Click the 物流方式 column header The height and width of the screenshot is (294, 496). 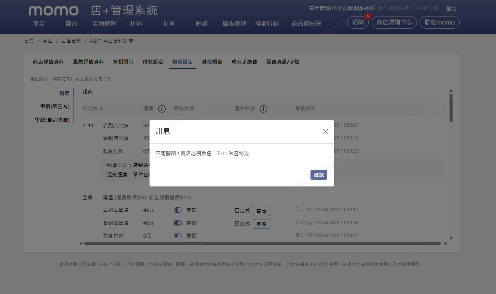[93, 109]
